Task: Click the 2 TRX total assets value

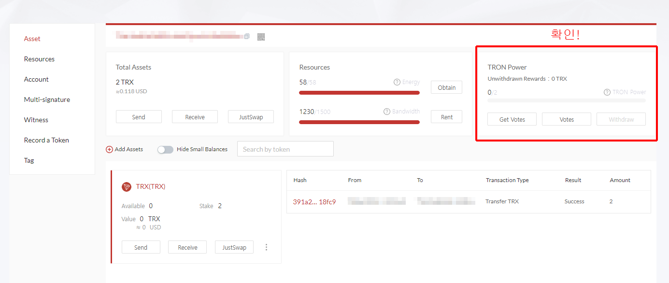Action: point(125,82)
